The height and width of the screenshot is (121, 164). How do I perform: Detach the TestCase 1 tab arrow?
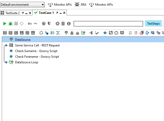click(57, 13)
